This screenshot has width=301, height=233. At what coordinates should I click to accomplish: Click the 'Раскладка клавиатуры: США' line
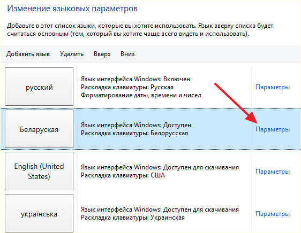click(123, 175)
